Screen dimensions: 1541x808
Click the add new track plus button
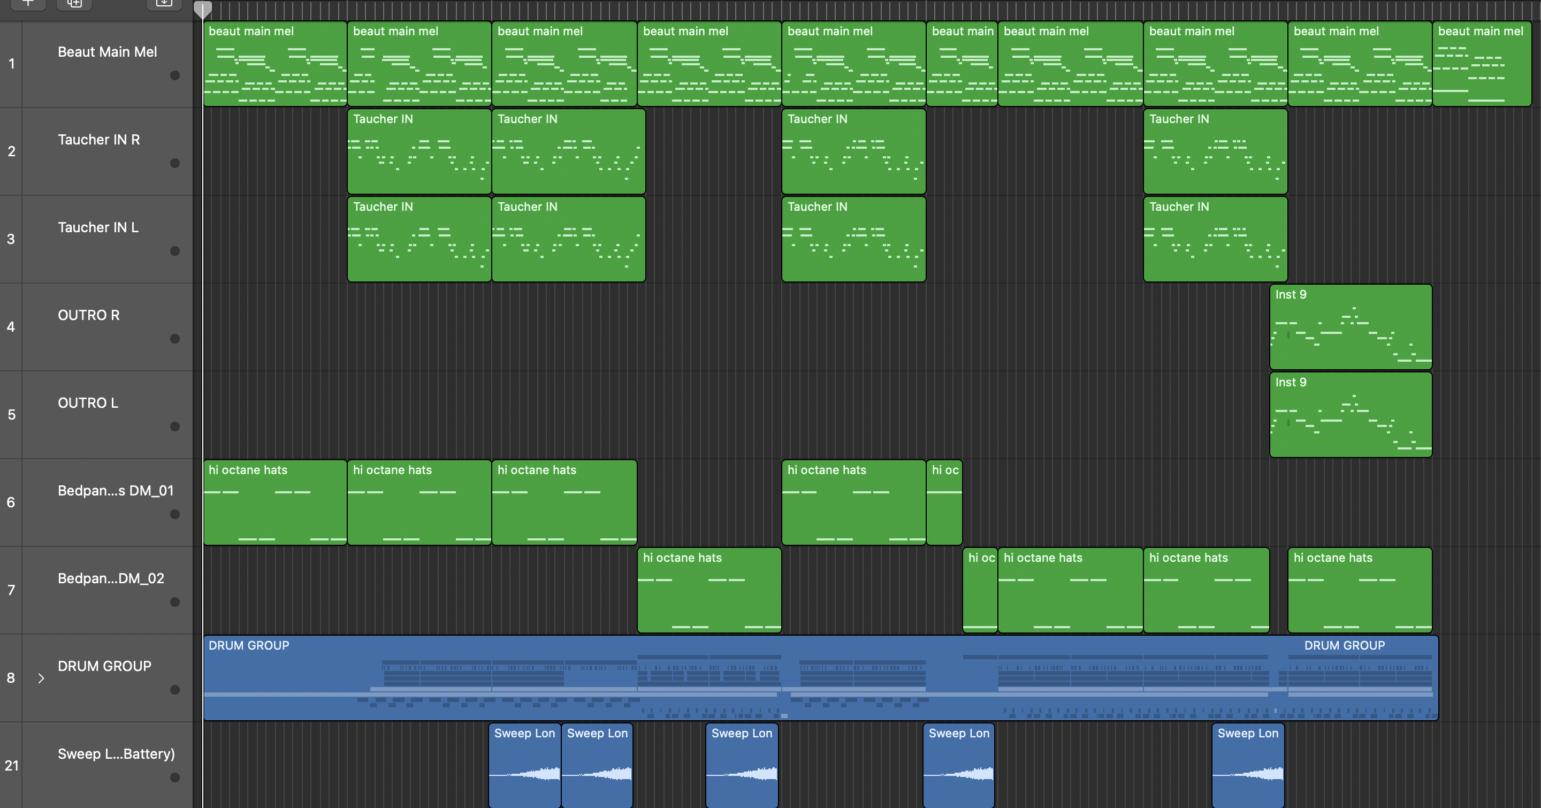pos(28,3)
